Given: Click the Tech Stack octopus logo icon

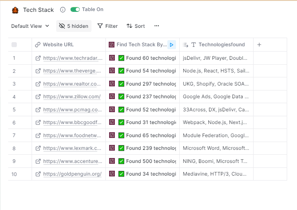Looking at the screenshot, I should [x=15, y=10].
